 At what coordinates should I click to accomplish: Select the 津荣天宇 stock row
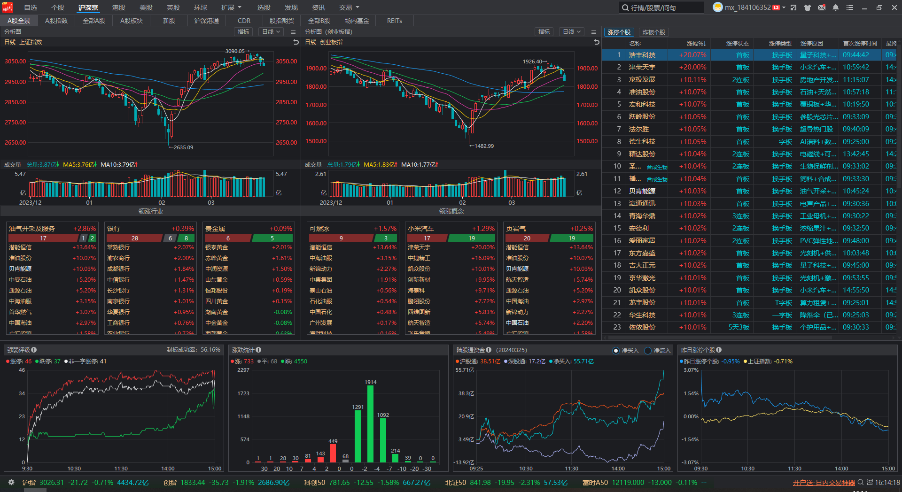click(x=749, y=67)
